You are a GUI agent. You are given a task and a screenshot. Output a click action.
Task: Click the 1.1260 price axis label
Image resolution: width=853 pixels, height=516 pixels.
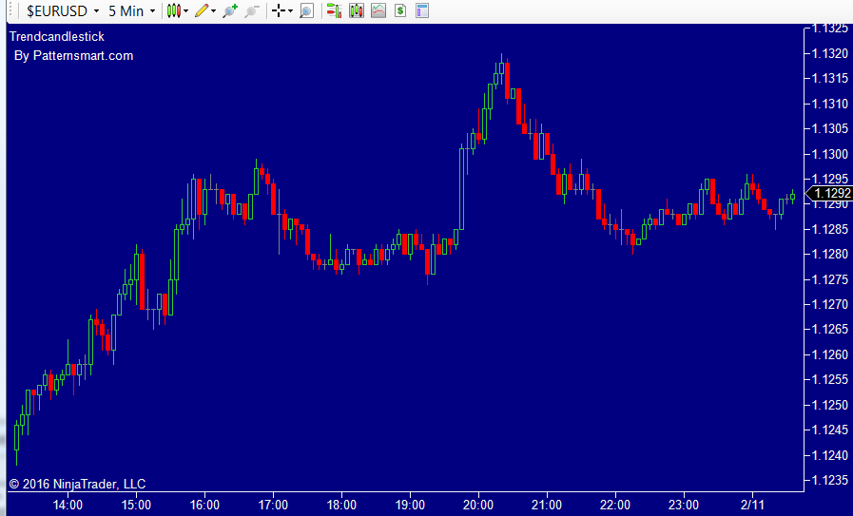click(x=829, y=354)
